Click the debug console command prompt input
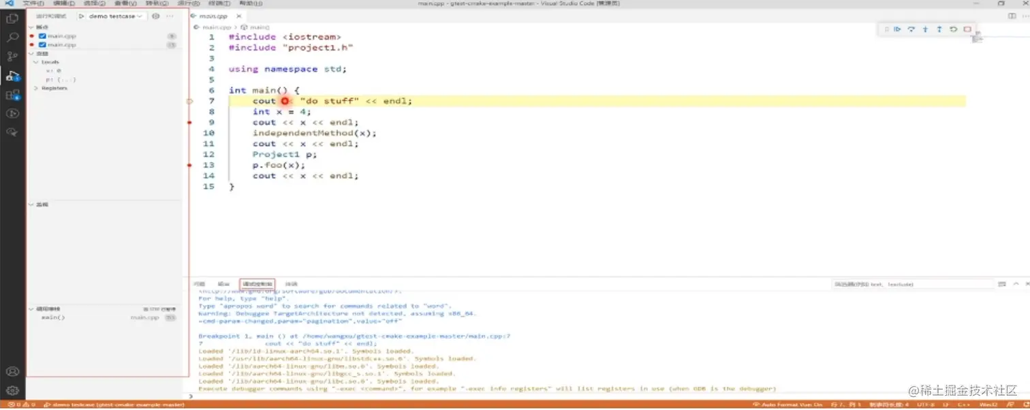Screen dimensions: 1030x410 (x=610, y=396)
